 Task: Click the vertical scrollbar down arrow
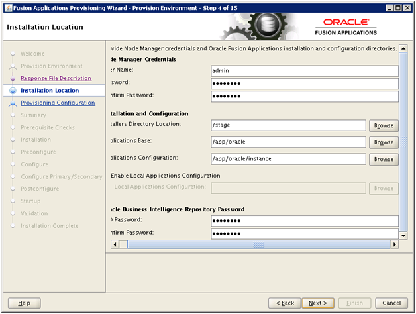403,235
